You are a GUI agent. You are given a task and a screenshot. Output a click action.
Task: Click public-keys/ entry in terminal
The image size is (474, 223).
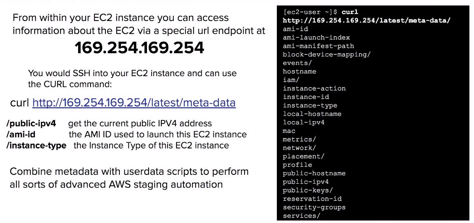click(308, 190)
